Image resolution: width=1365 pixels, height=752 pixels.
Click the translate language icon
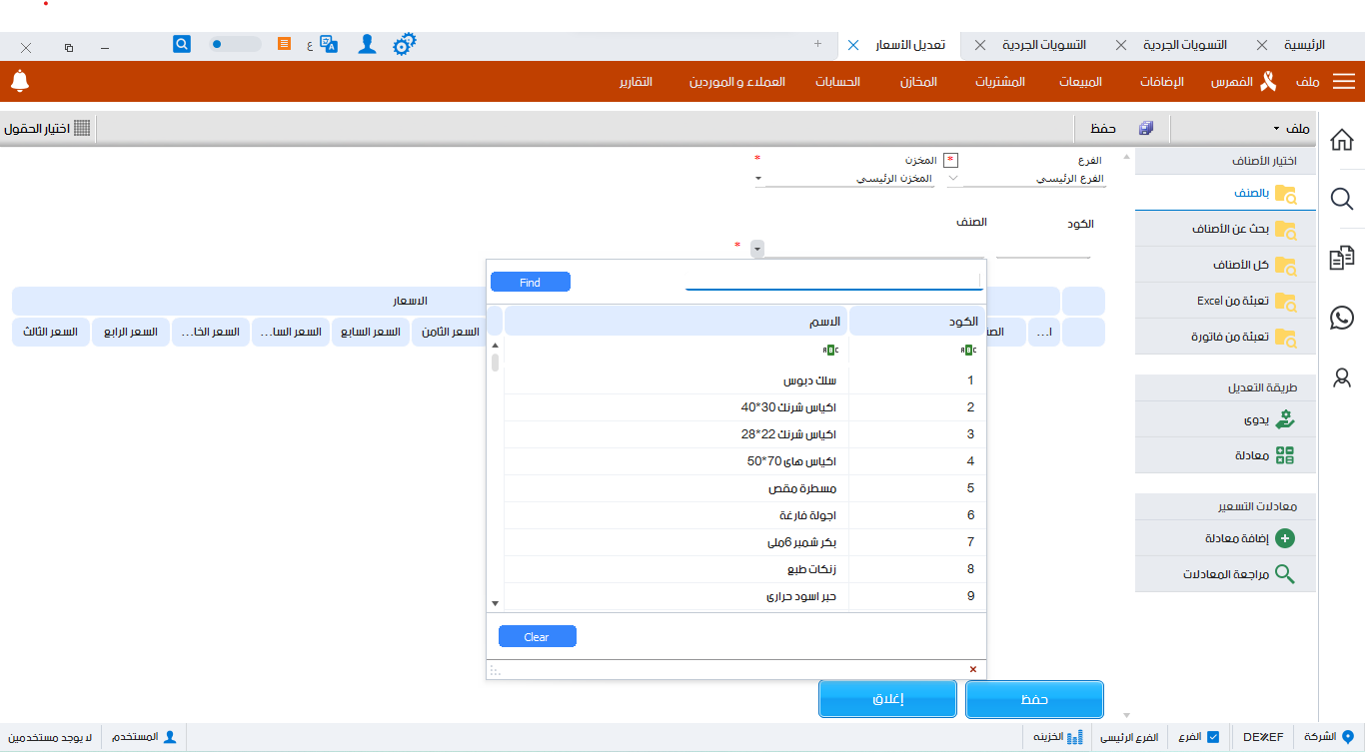pyautogui.click(x=328, y=45)
